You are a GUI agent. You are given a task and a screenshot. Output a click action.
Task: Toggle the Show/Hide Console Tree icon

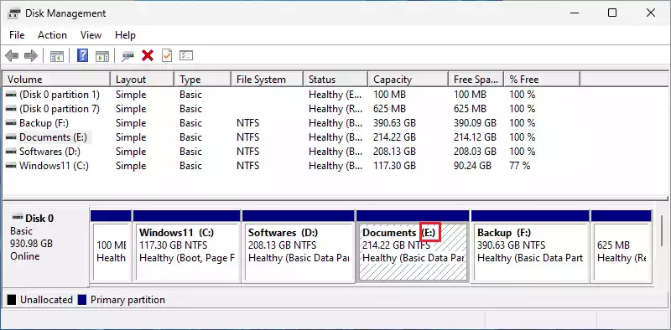56,55
